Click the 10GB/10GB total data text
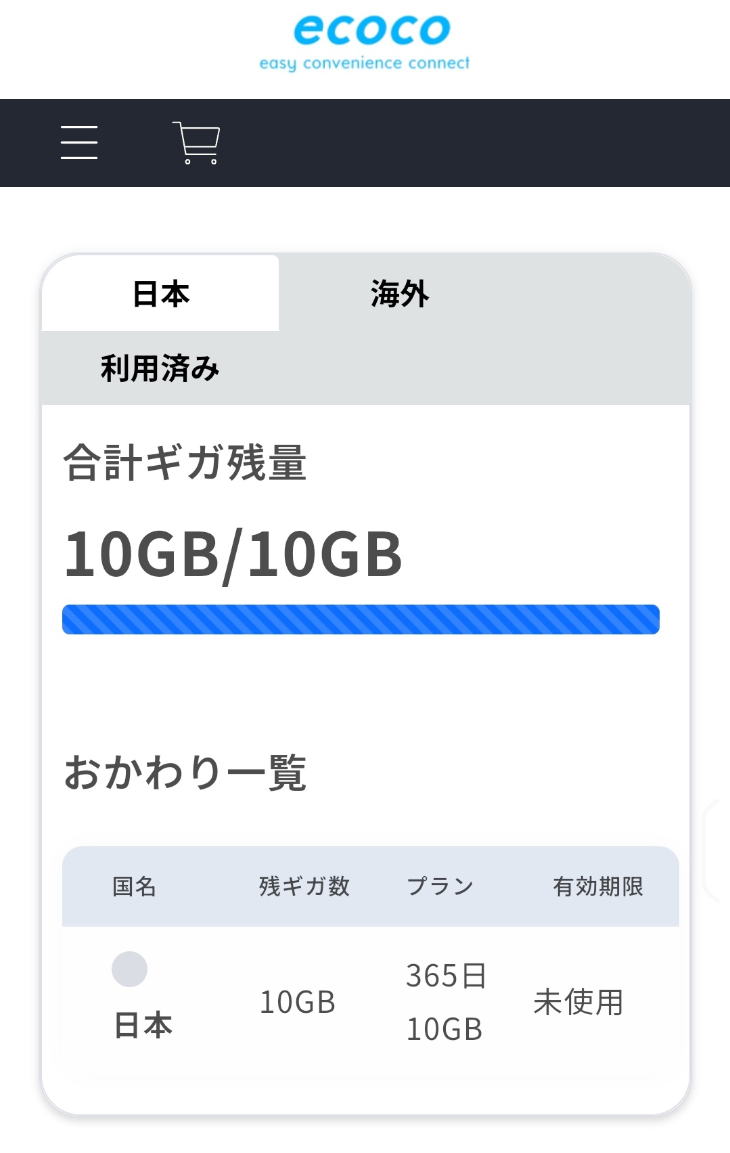This screenshot has width=730, height=1153. click(233, 554)
